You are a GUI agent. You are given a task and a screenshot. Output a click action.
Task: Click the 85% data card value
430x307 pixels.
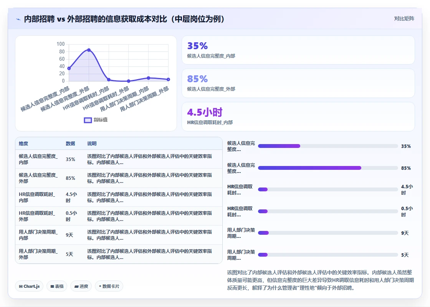point(197,79)
